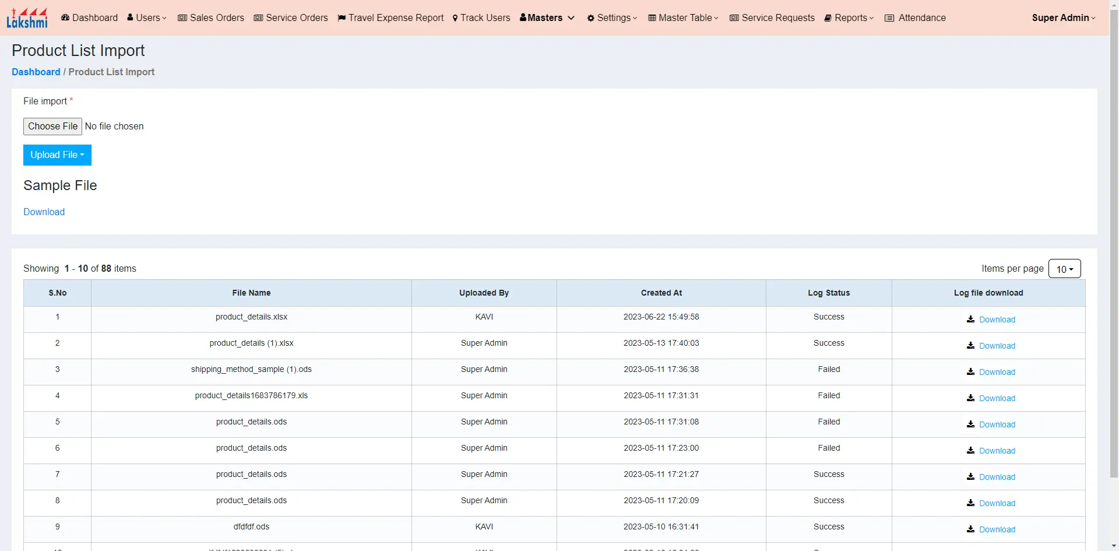Open the Master Table dropdown
Viewport: 1119px width, 551px height.
683,18
